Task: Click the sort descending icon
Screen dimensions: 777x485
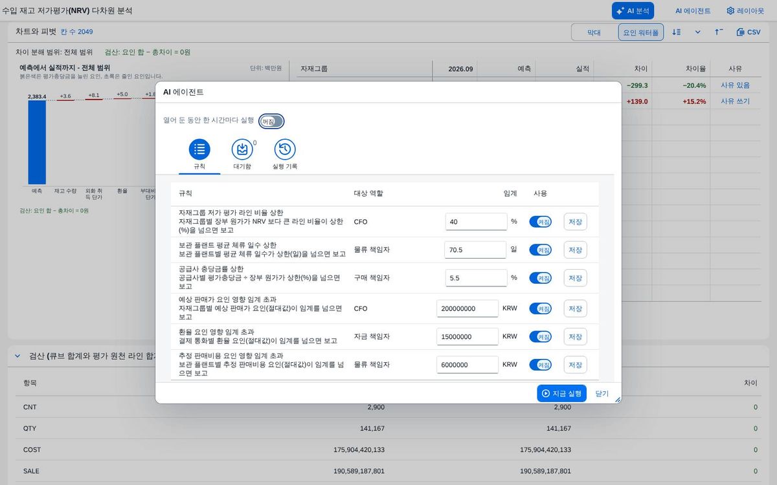Action: coord(677,32)
